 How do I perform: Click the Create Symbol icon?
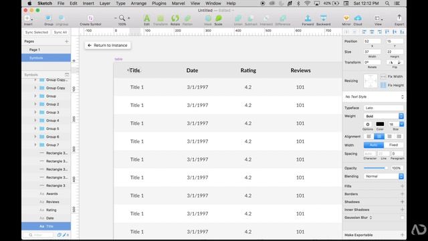pyautogui.click(x=90, y=18)
